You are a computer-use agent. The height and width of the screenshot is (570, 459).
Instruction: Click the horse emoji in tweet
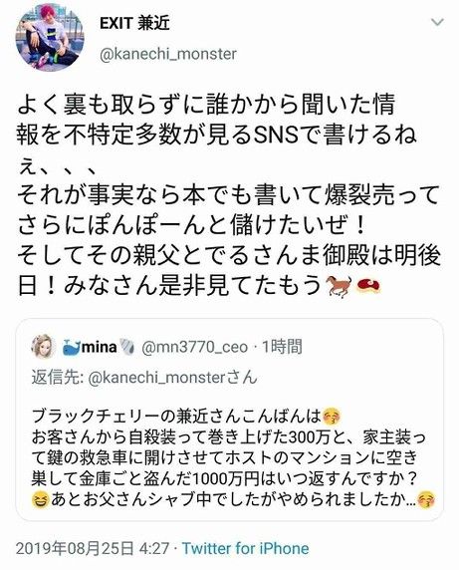coord(340,286)
